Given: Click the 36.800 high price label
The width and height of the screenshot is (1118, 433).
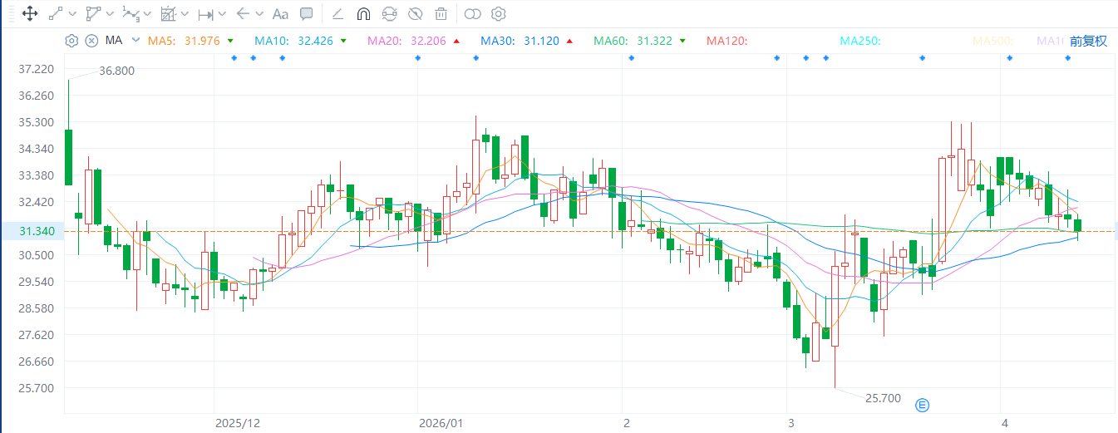Looking at the screenshot, I should (116, 71).
